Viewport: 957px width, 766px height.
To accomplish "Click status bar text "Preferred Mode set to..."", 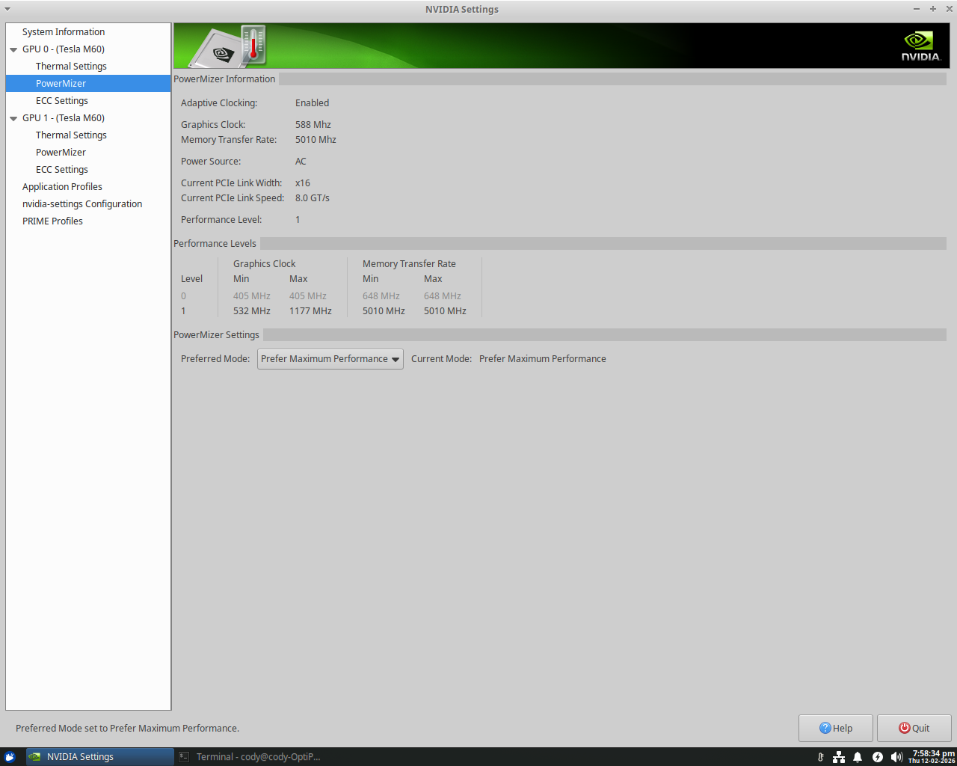I will (x=128, y=729).
